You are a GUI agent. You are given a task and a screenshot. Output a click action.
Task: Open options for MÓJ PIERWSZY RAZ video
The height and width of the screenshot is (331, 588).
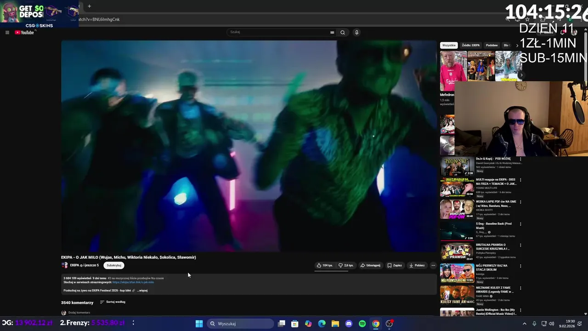coord(520,266)
